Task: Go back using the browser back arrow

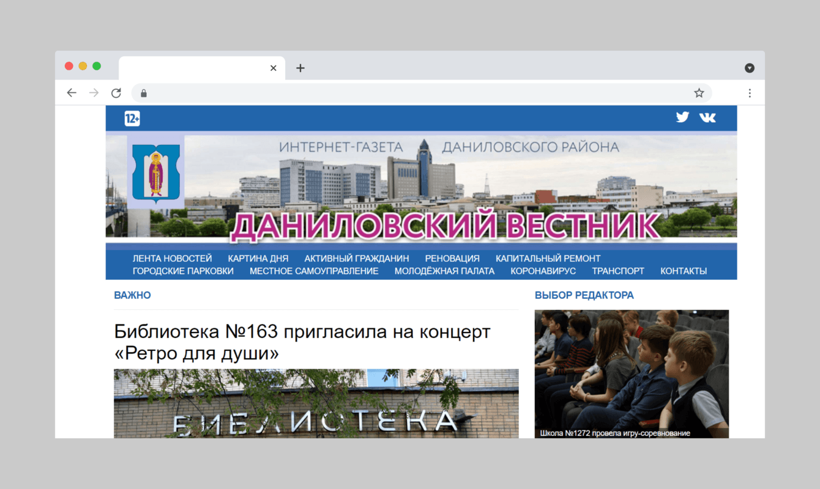Action: [72, 92]
